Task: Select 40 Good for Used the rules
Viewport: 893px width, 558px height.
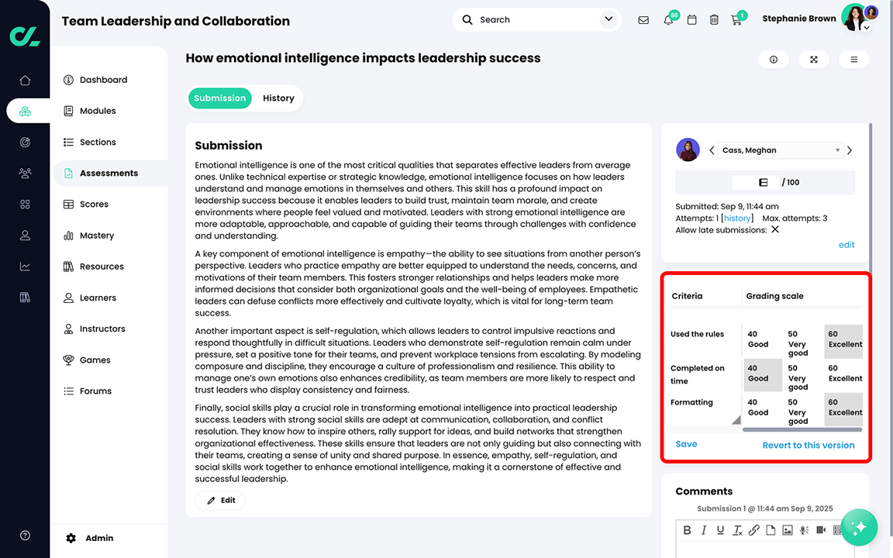Action: pos(762,340)
